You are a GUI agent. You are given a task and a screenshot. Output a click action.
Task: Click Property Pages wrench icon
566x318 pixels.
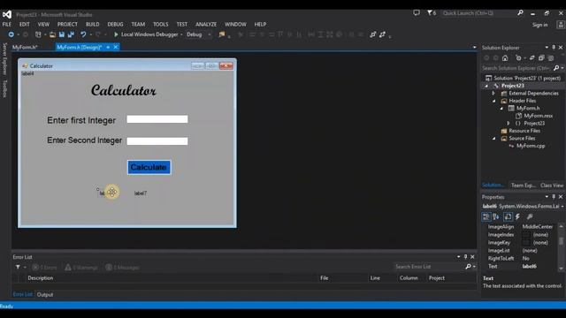(x=530, y=216)
